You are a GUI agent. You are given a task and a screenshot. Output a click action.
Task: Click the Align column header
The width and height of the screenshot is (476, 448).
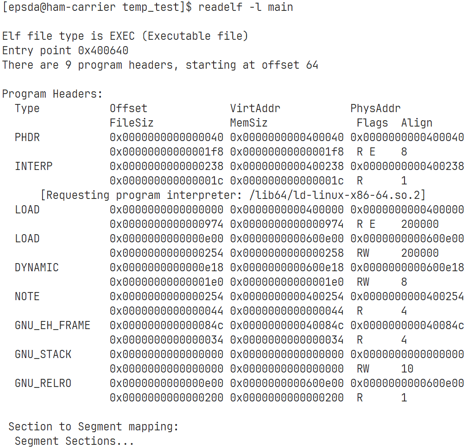[417, 123]
